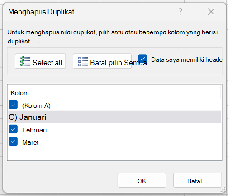Click the Batal pilih Semua button
Viewport: 228px width, 196px height.
(x=102, y=61)
